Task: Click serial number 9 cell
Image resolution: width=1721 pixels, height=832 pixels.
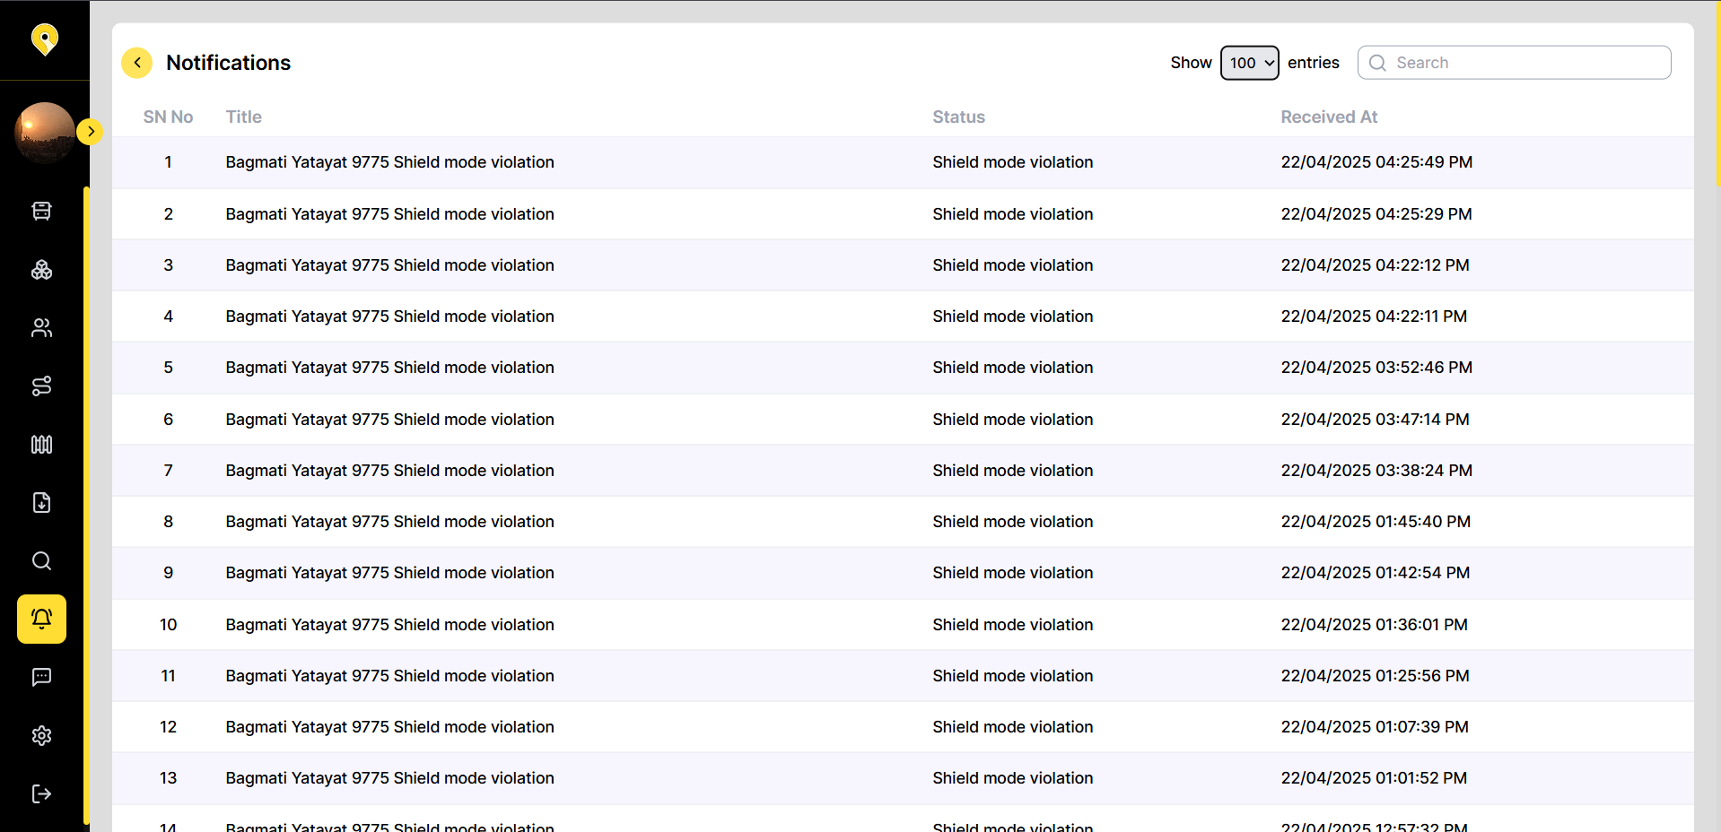Action: point(168,573)
